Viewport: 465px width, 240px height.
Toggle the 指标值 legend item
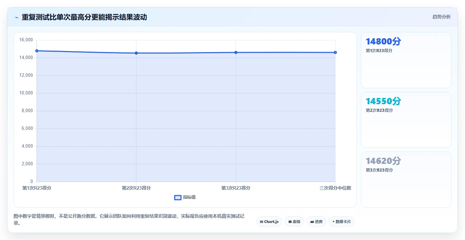(x=185, y=197)
